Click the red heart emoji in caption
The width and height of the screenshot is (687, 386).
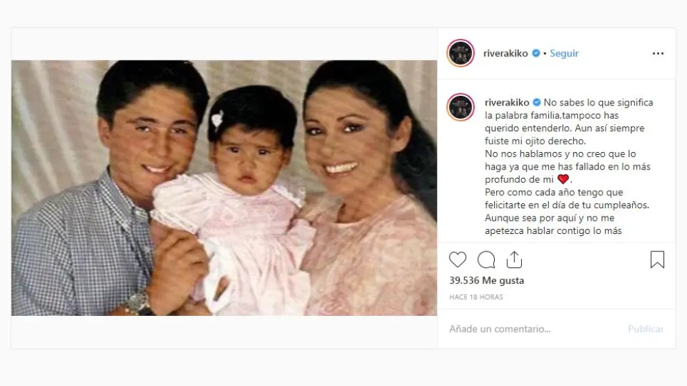click(563, 179)
